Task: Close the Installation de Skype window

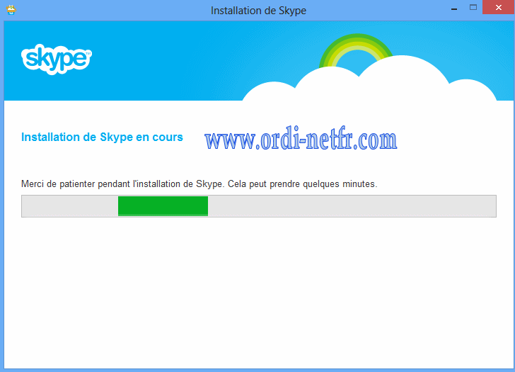Action: click(499, 7)
